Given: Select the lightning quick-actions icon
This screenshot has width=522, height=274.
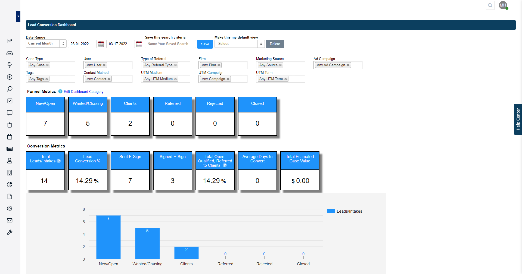Looking at the screenshot, I should coord(10,65).
